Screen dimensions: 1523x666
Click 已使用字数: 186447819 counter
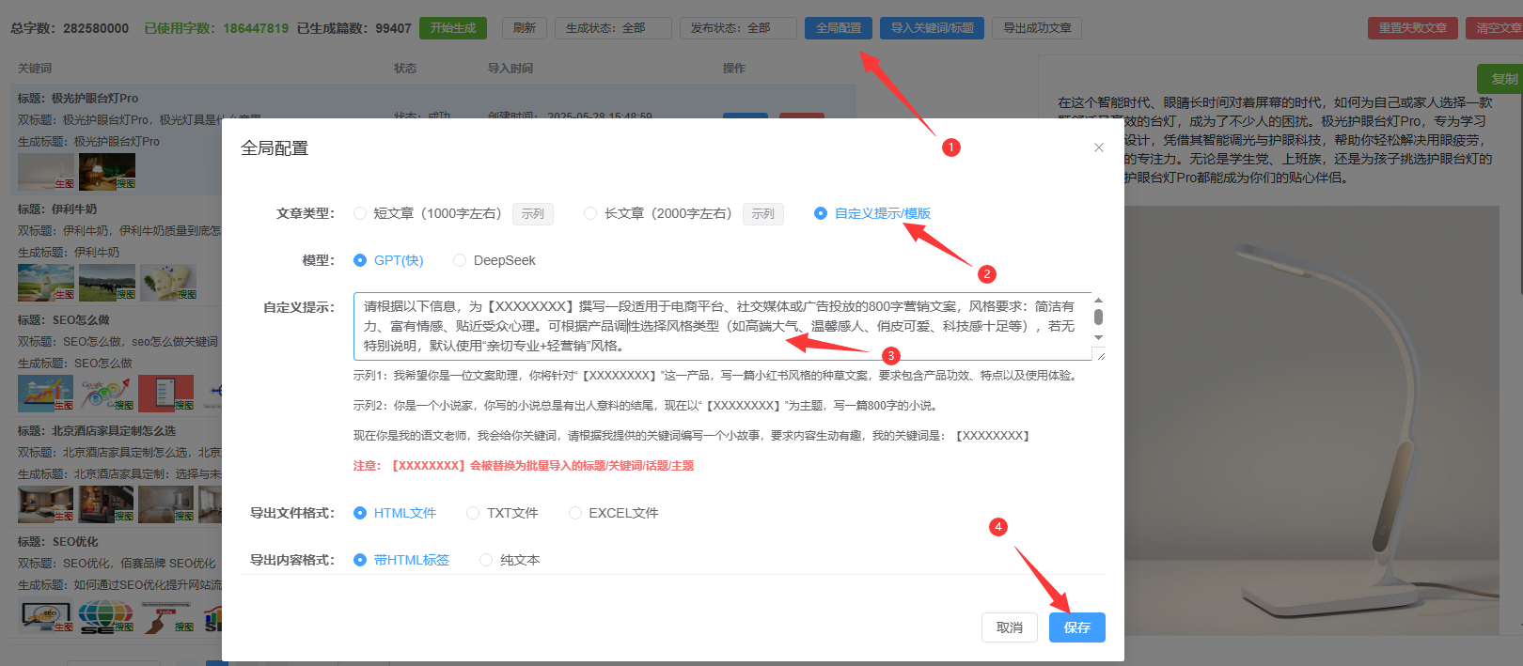216,28
